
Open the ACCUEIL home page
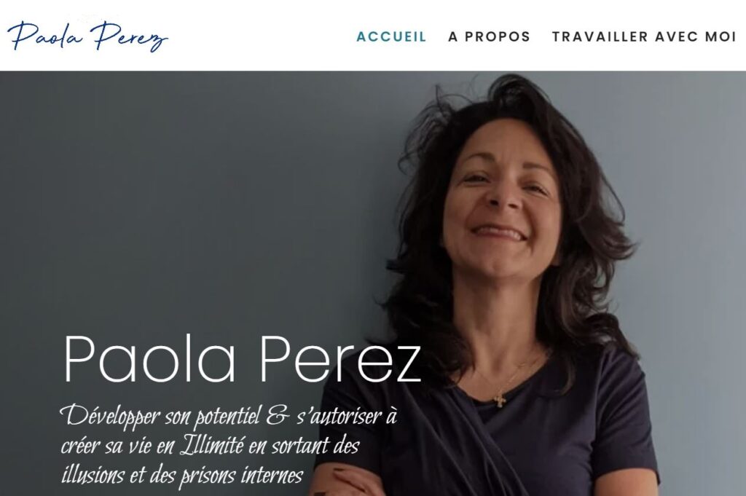click(391, 36)
